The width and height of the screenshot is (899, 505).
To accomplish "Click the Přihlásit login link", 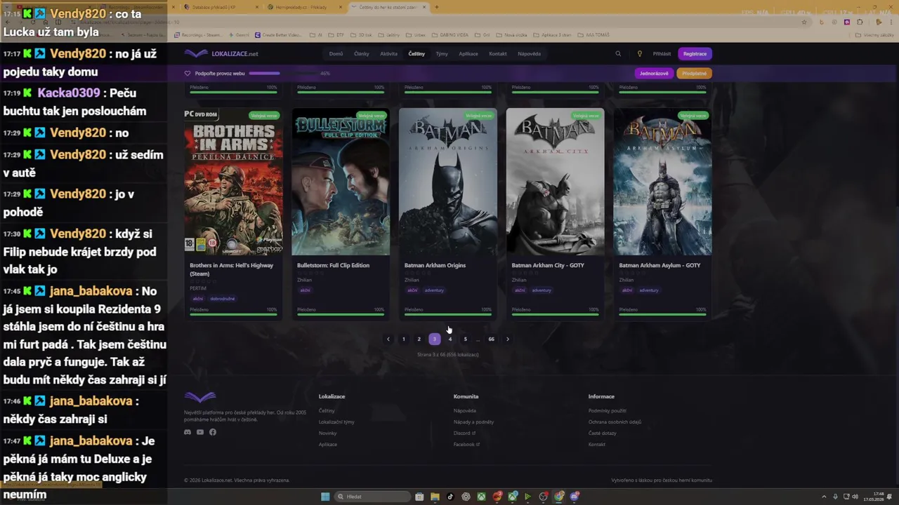I will (662, 54).
